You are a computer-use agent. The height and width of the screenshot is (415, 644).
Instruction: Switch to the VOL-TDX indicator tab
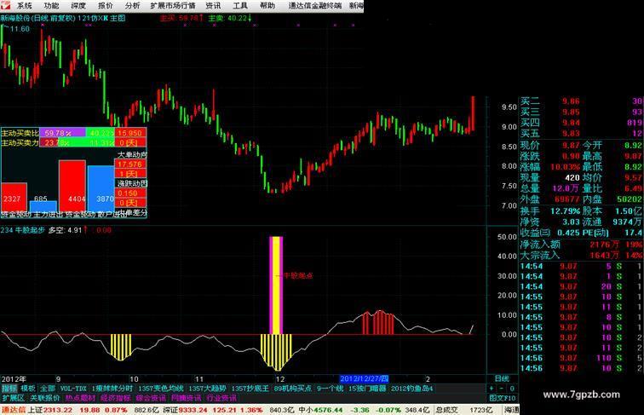coord(73,389)
